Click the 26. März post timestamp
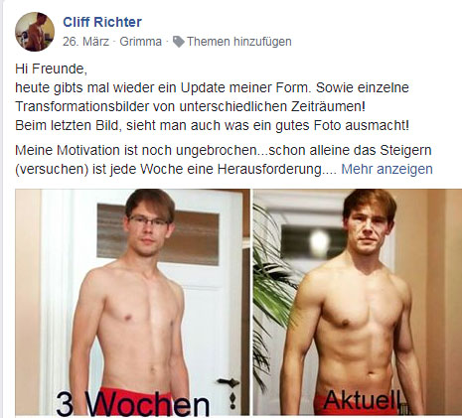The image size is (462, 418). click(85, 42)
